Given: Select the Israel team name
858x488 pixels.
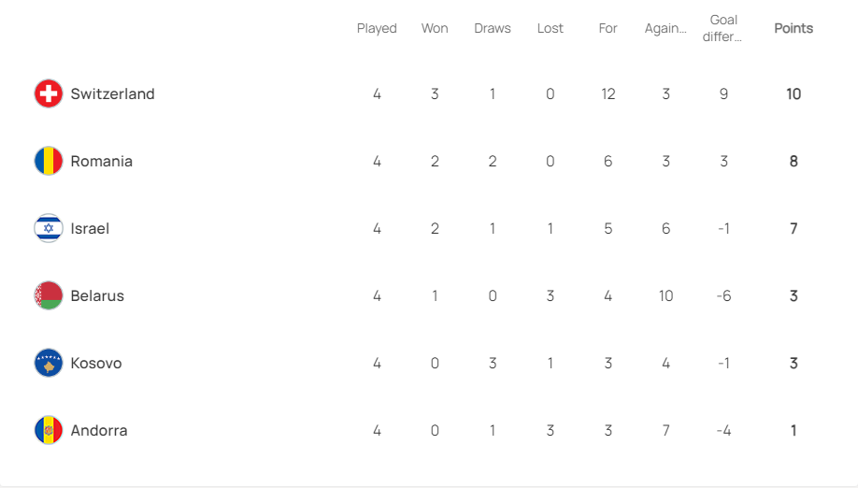Looking at the screenshot, I should coord(90,228).
